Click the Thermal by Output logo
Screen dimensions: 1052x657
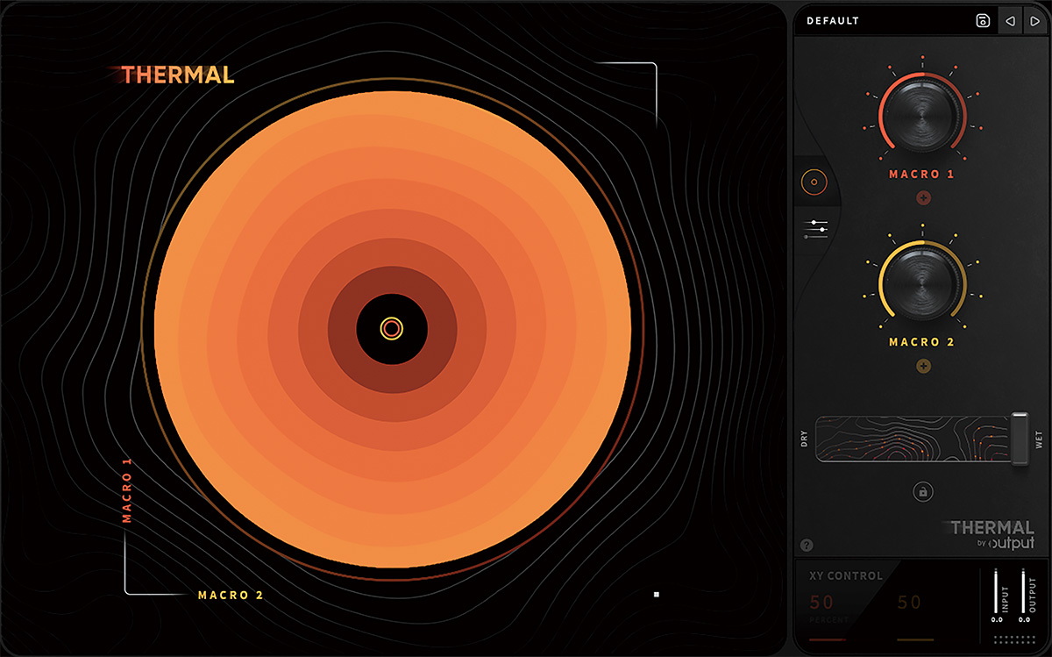point(991,533)
